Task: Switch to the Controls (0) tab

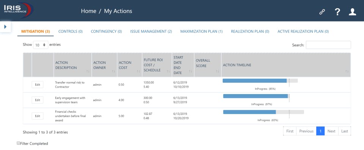Action: 71,31
